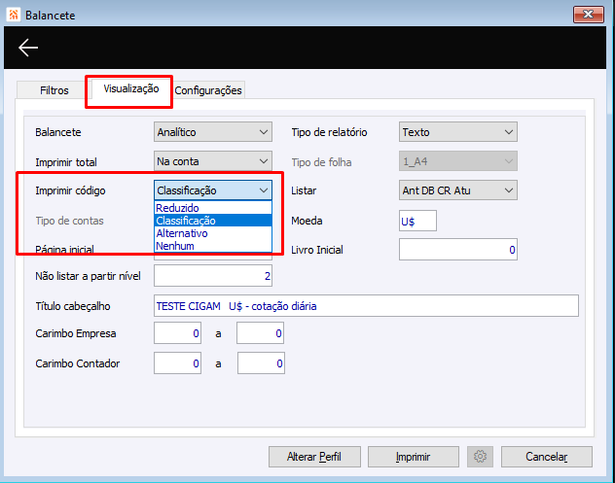The height and width of the screenshot is (483, 615).
Task: Open settings gear next to Imprimir
Action: point(480,457)
